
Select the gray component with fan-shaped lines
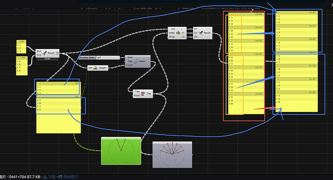point(172,155)
